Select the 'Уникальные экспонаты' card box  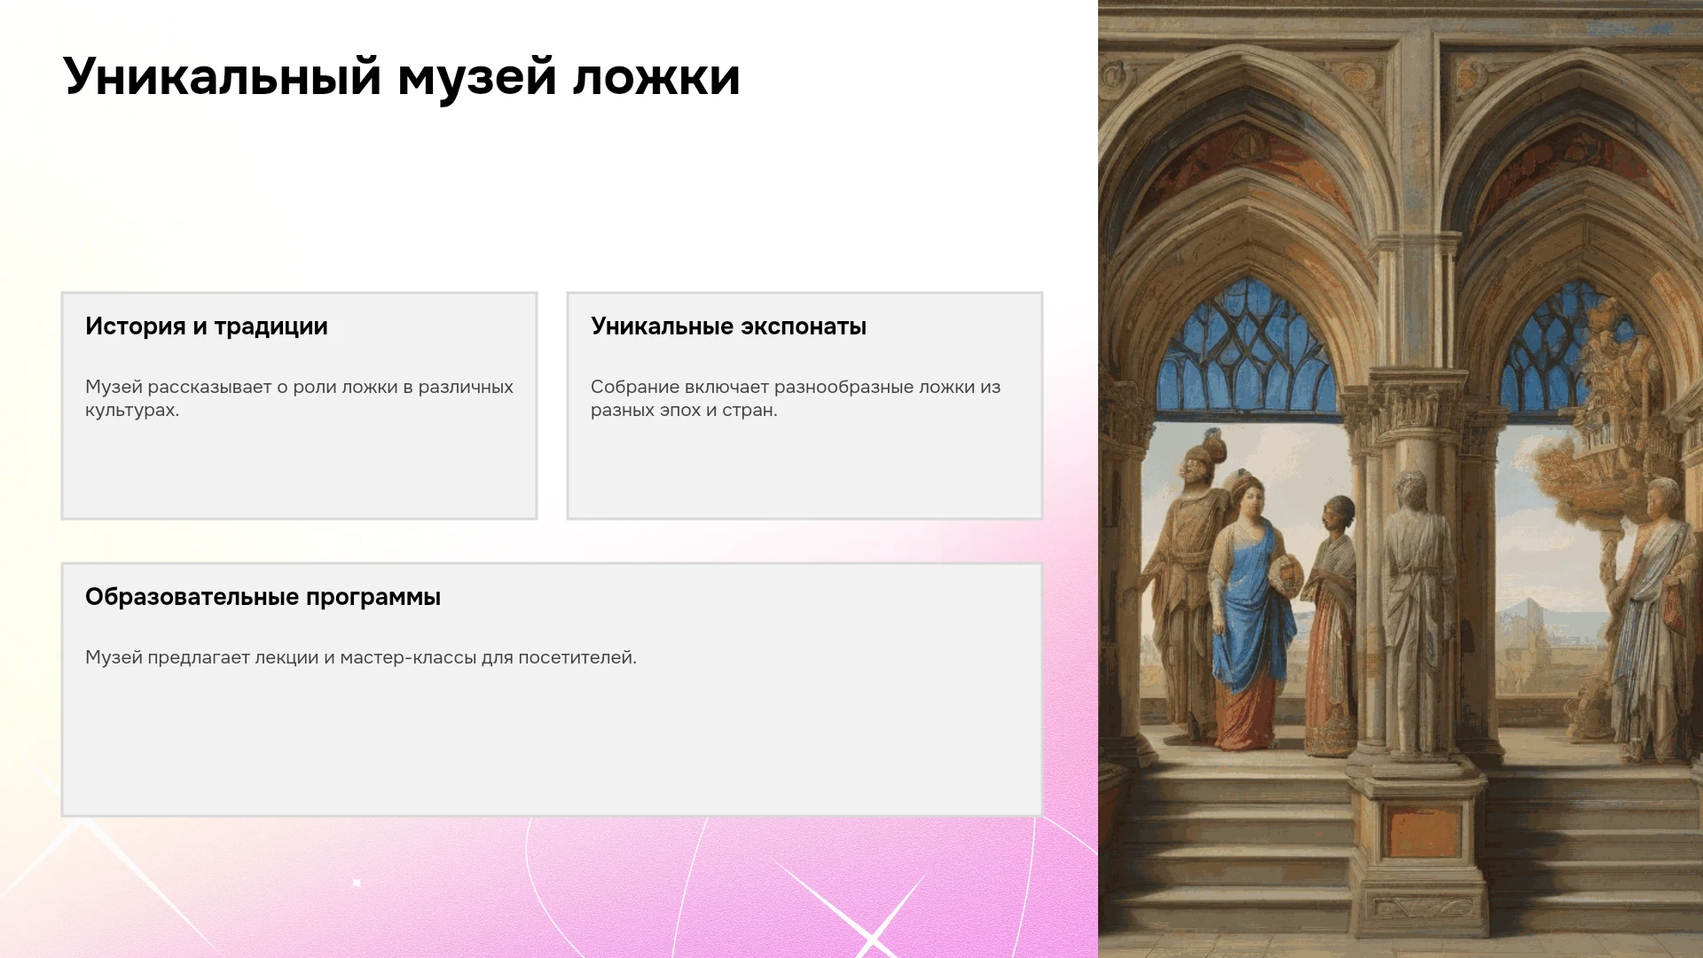(804, 405)
